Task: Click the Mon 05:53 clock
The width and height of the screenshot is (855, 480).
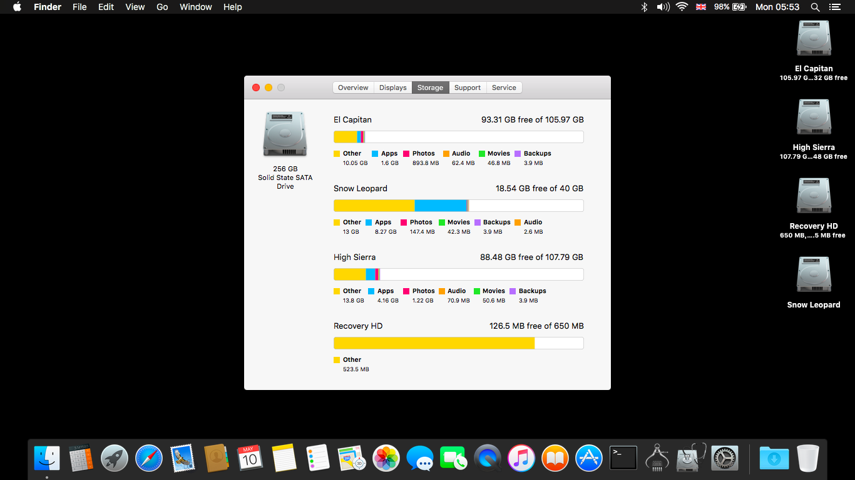Action: coord(777,7)
